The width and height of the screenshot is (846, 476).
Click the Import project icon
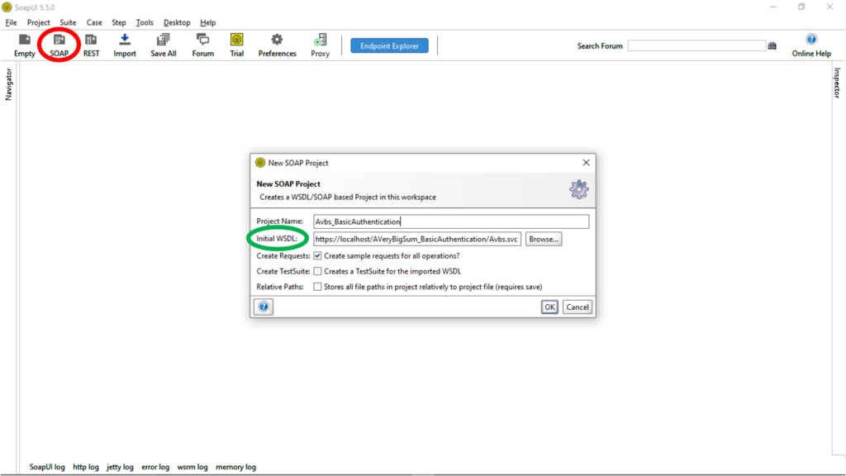[125, 40]
